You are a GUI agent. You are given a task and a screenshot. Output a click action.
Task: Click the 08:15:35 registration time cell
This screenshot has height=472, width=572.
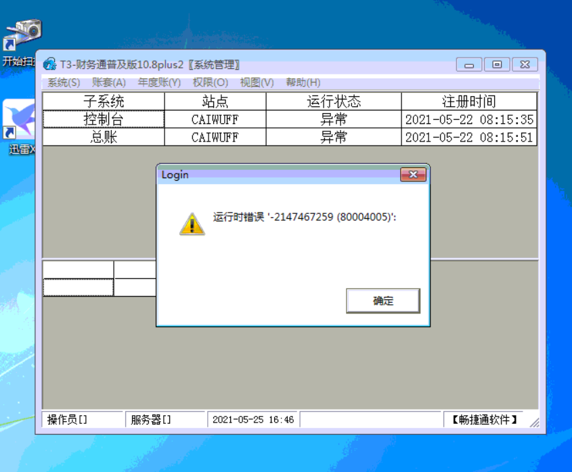click(469, 119)
